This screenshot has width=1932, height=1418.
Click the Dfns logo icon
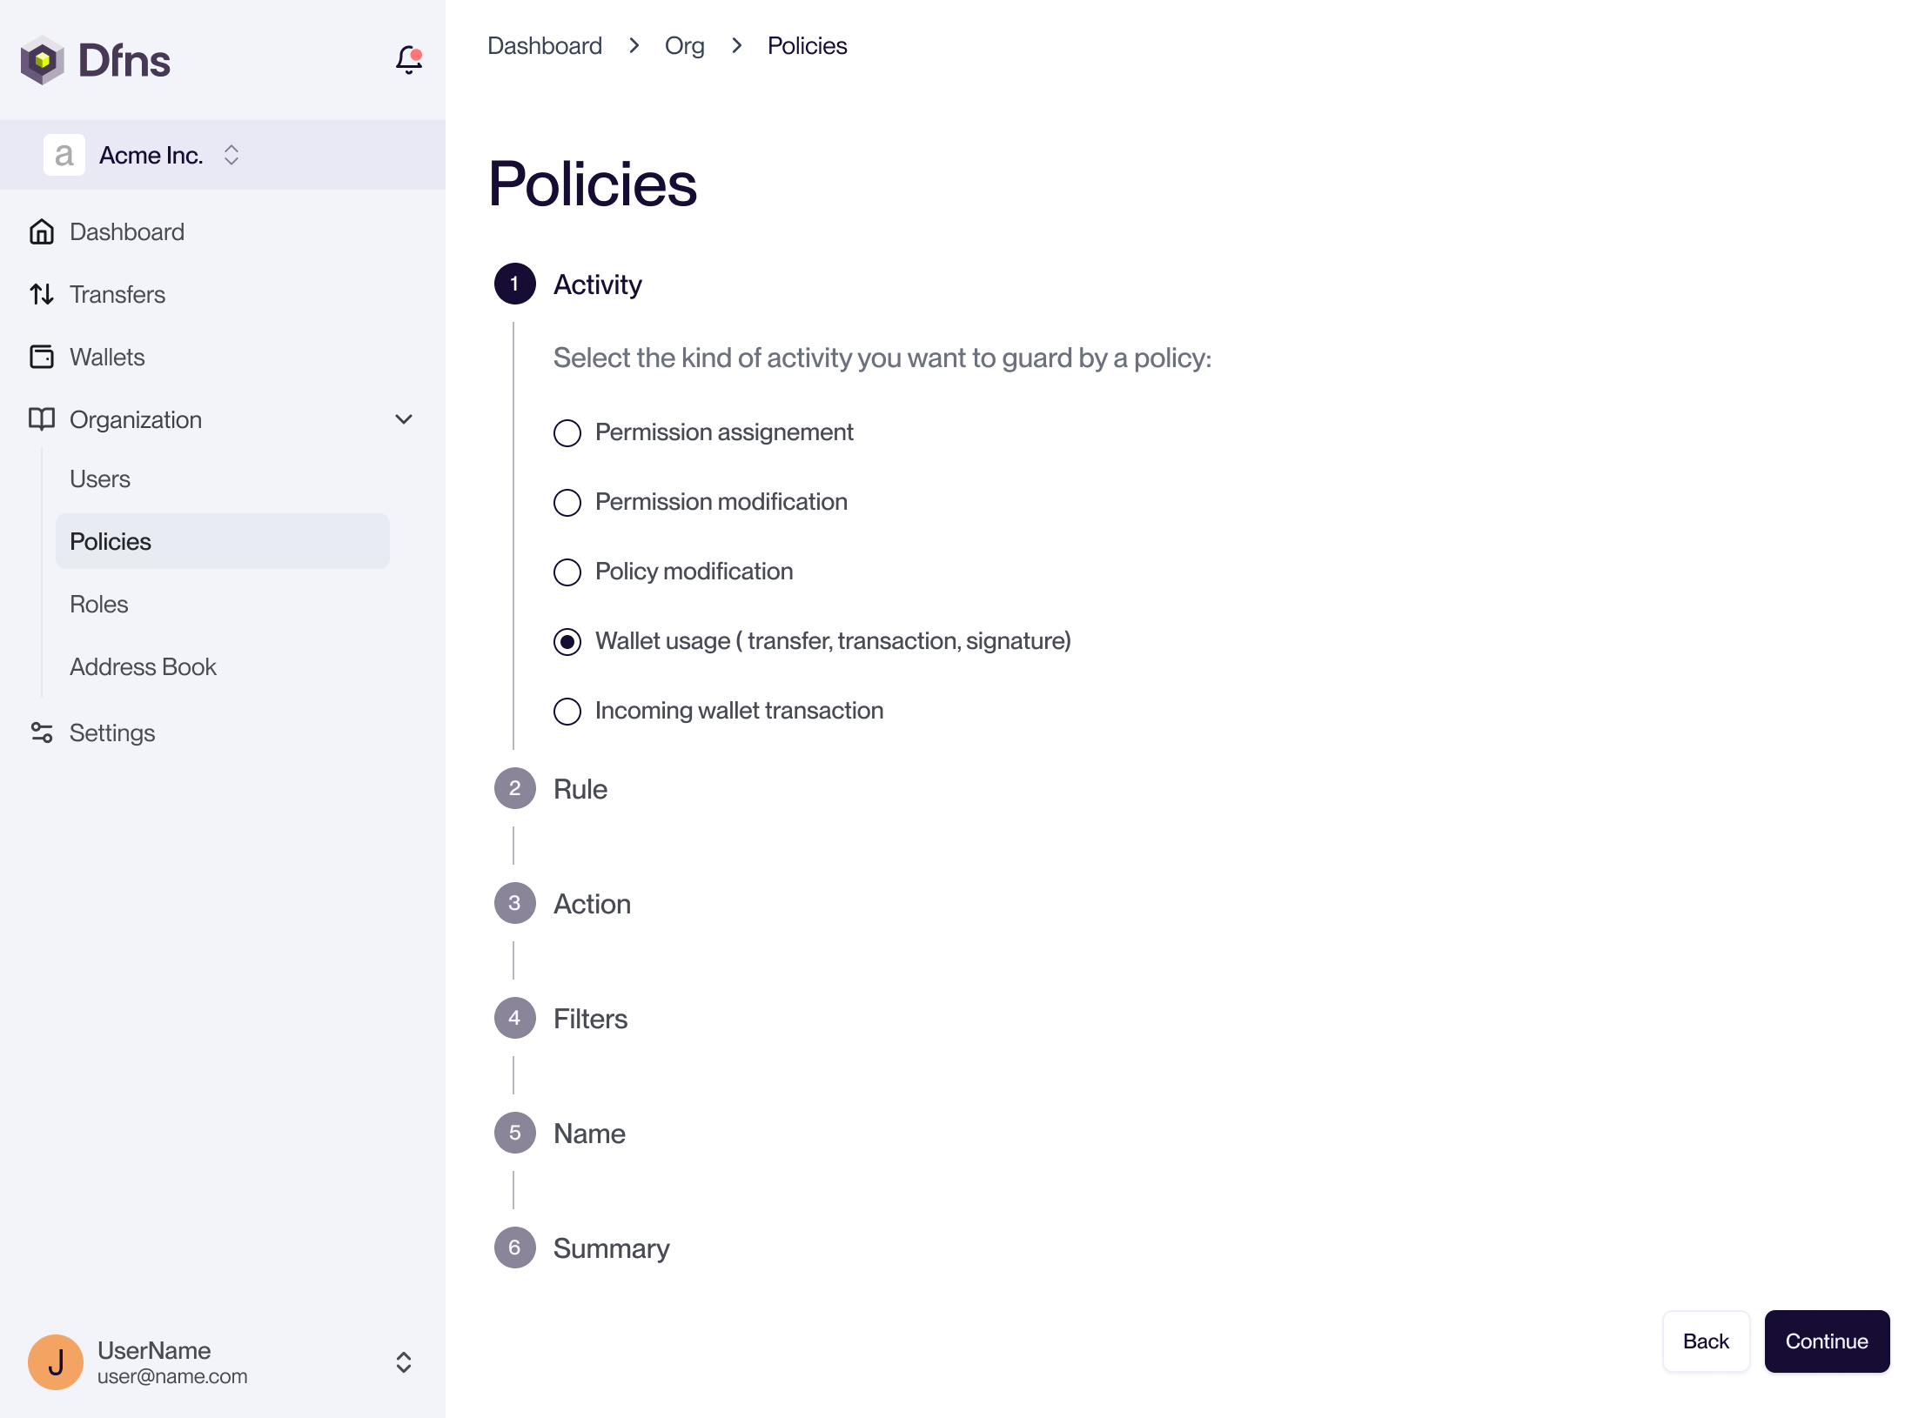pos(42,60)
